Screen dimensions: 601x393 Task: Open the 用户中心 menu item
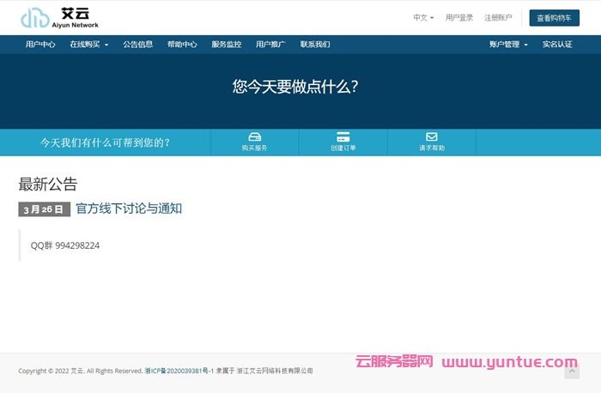(x=40, y=45)
